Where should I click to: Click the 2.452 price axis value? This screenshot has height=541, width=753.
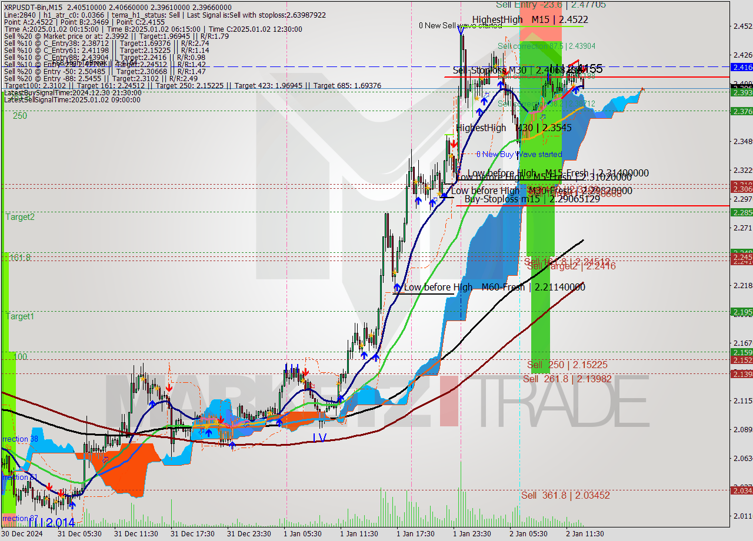(x=742, y=26)
